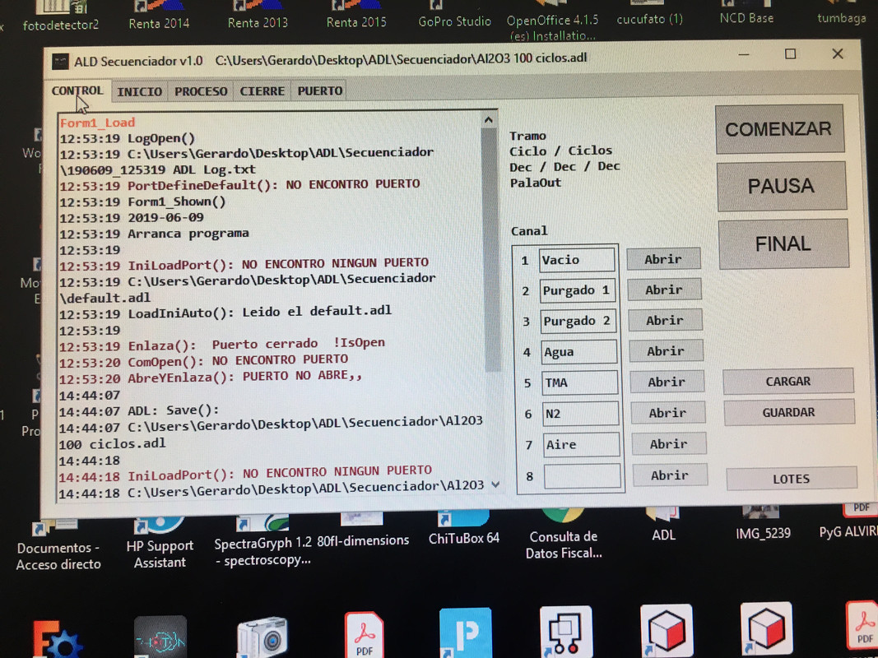The width and height of the screenshot is (878, 658).
Task: Select the Renta 2013 desktop icon
Action: pyautogui.click(x=258, y=16)
